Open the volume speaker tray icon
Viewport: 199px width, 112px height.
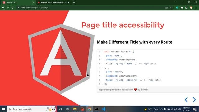pos(176,109)
